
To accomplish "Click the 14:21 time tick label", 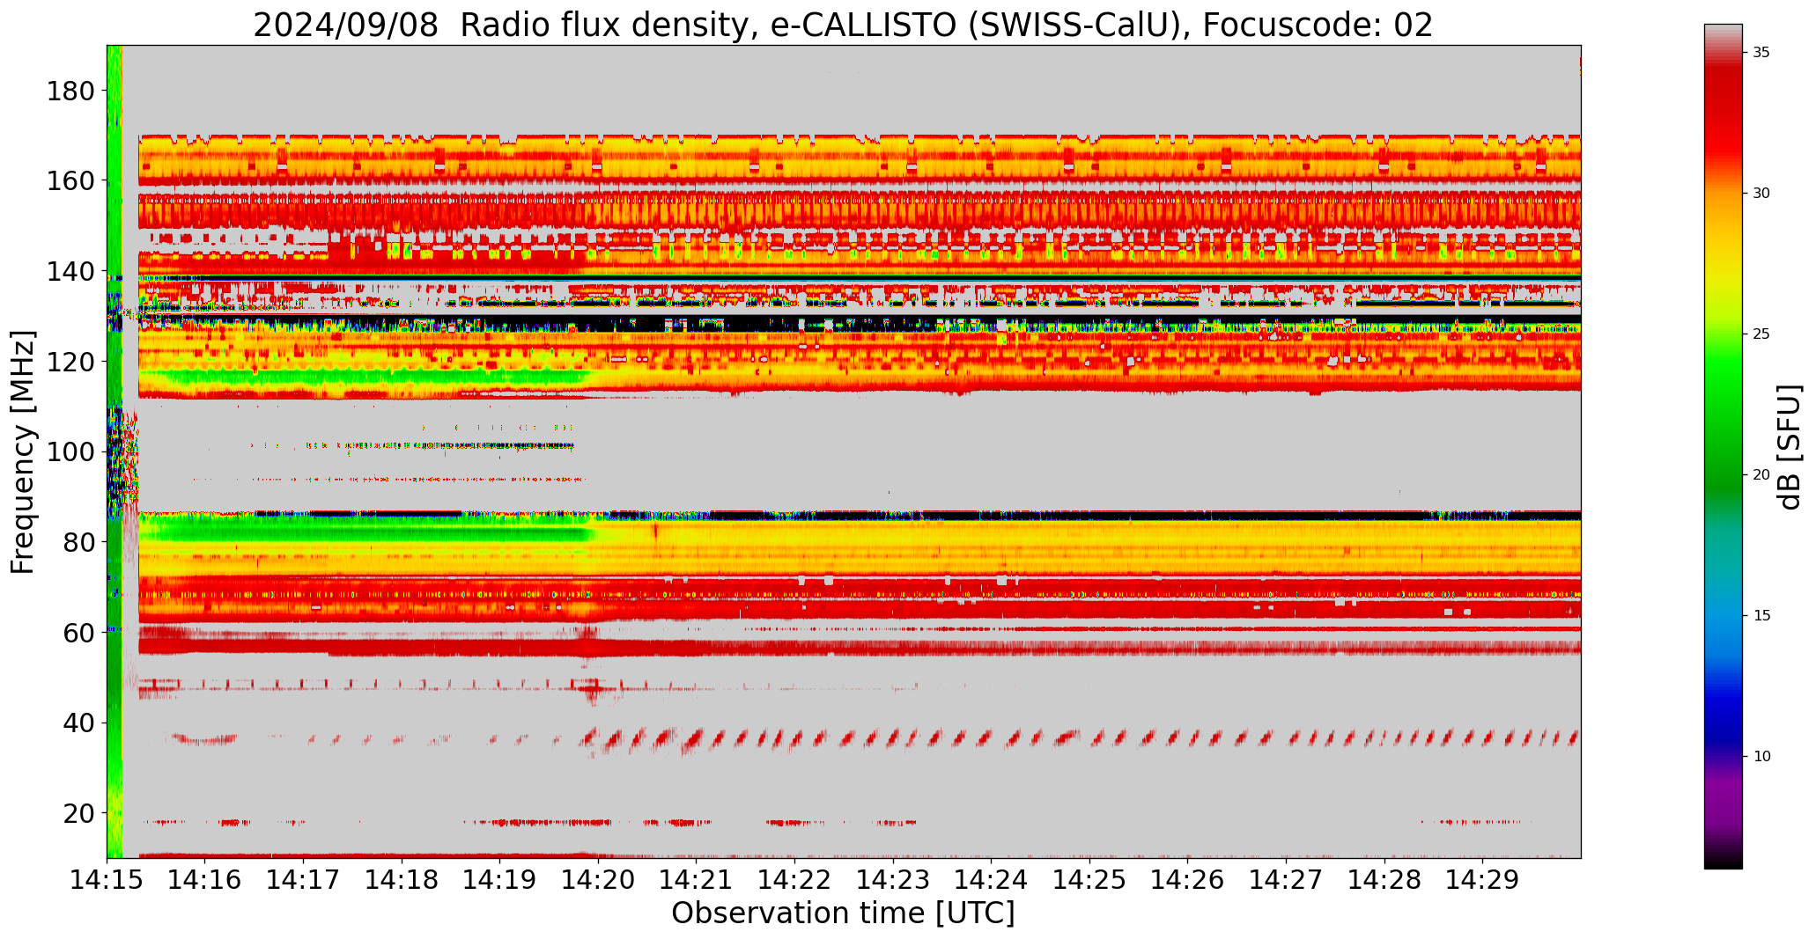I will pos(697,880).
